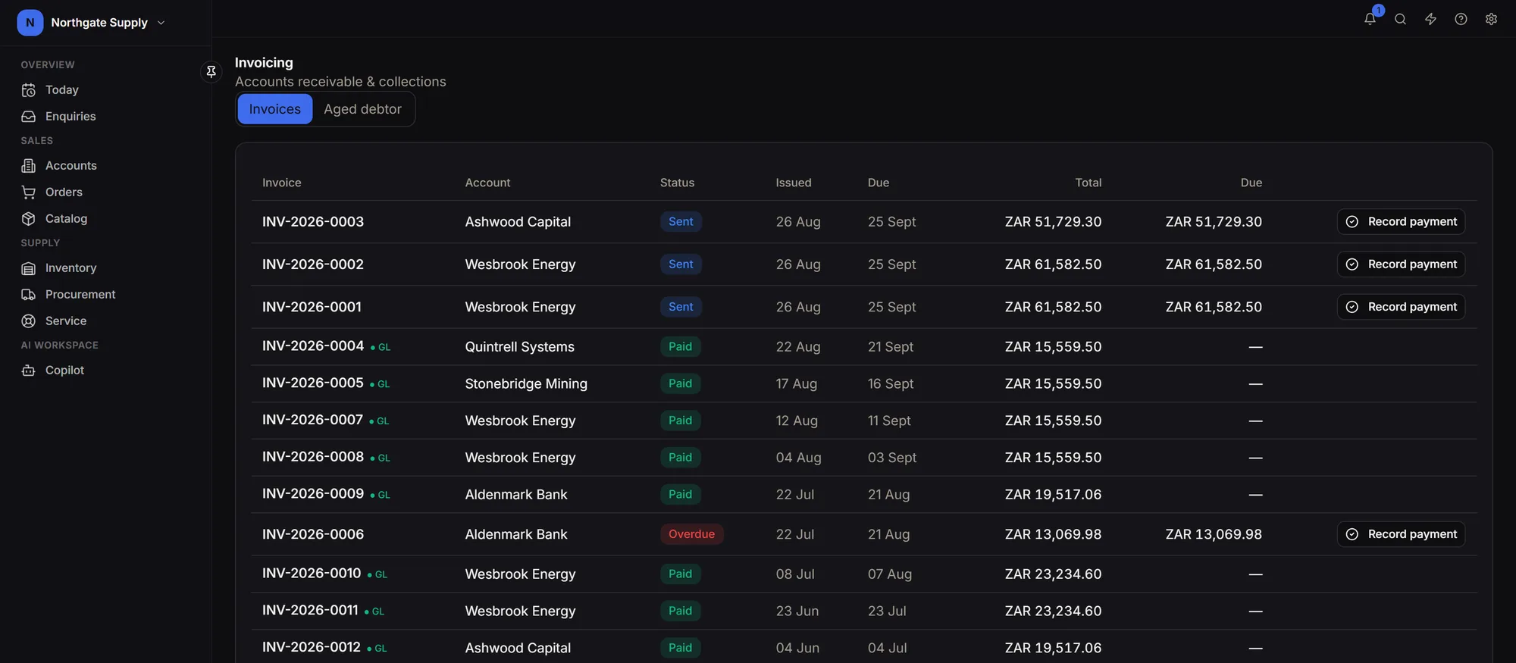Open invoice INV-2026-0007

click(312, 420)
